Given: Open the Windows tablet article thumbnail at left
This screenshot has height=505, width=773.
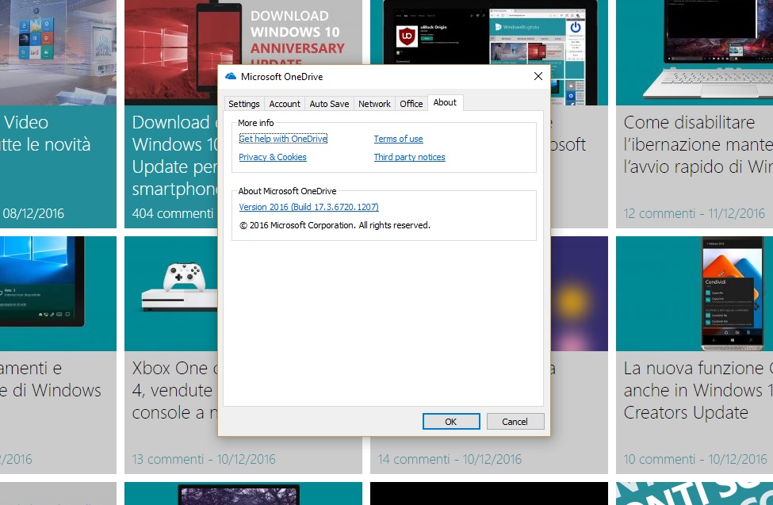Looking at the screenshot, I should [x=58, y=293].
